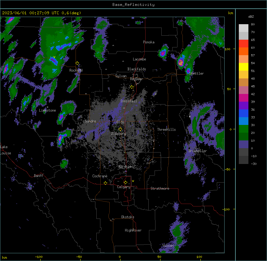Select the Sylvan label on the map
The image size is (267, 261).
tap(121, 76)
